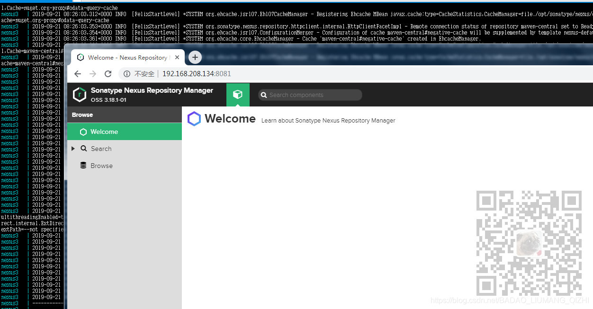Click the terminal line mentioning ConfigurationMerger
Viewport: 593px width, 309px height.
pos(296,33)
